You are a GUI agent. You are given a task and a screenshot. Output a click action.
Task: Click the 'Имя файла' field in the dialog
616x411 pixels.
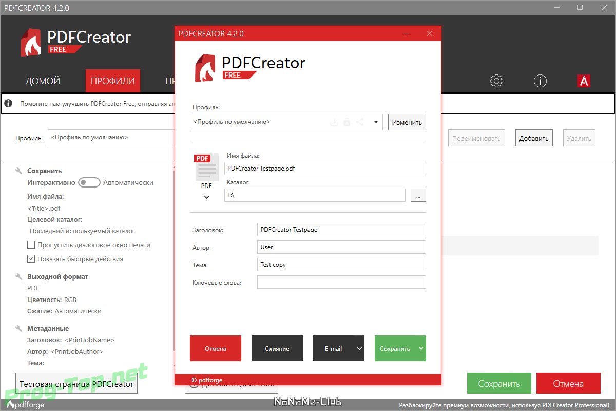pyautogui.click(x=325, y=169)
